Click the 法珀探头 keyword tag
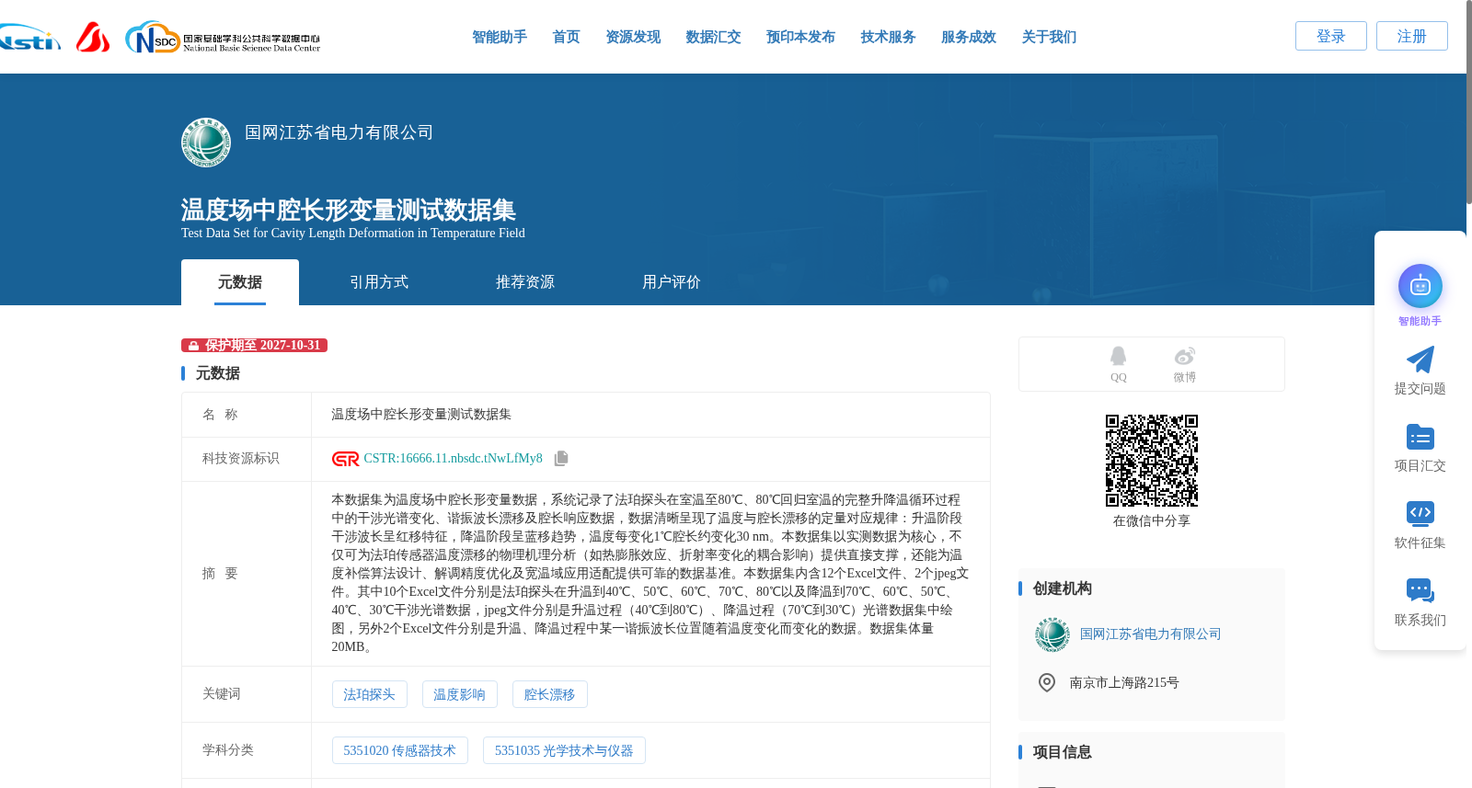Screen dimensions: 1472x788 point(369,694)
